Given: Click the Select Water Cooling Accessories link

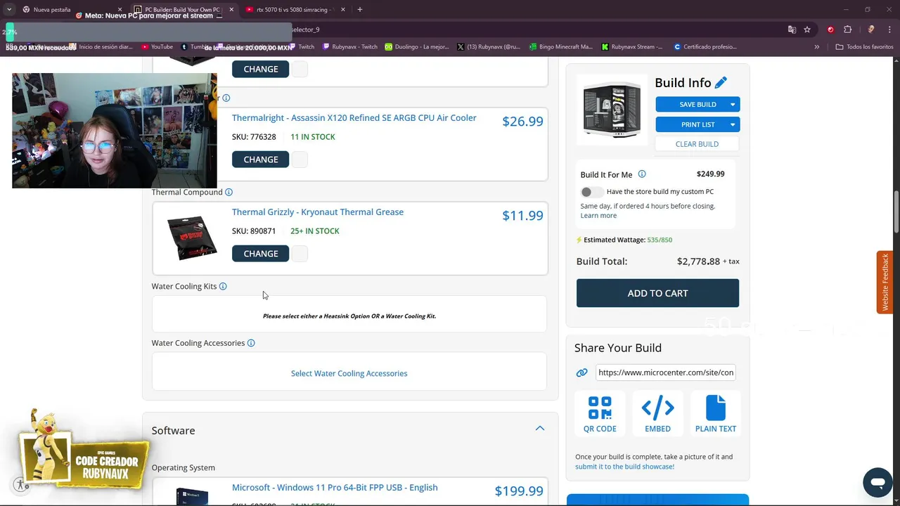Looking at the screenshot, I should coord(349,373).
